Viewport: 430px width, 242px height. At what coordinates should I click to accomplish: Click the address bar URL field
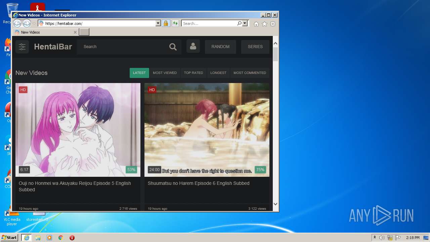click(97, 24)
